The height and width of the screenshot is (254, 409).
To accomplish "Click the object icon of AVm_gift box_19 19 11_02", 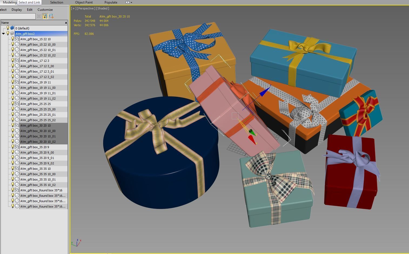I will (x=17, y=98).
